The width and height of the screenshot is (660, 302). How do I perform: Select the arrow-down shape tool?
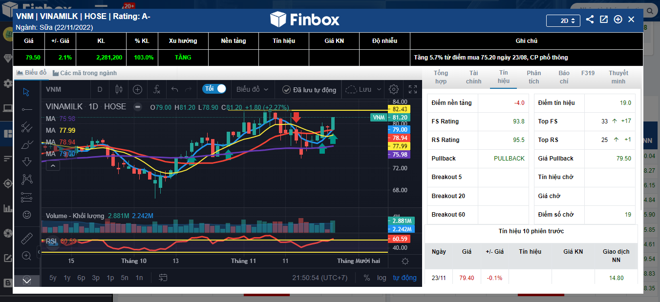tap(27, 162)
